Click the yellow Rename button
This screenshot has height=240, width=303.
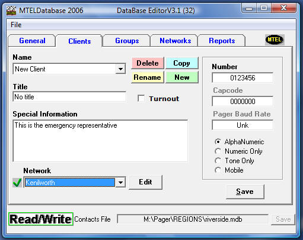coord(148,77)
